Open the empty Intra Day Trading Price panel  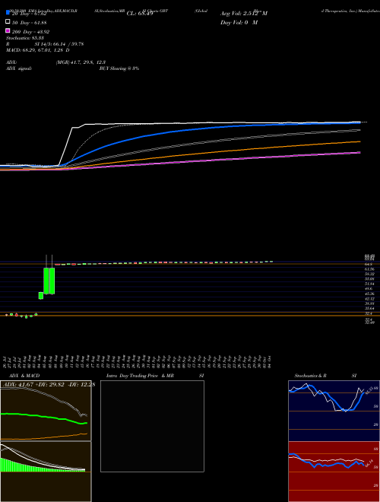click(152, 426)
